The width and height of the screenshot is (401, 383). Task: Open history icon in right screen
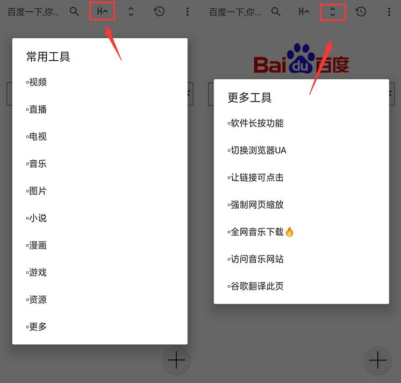coord(361,11)
